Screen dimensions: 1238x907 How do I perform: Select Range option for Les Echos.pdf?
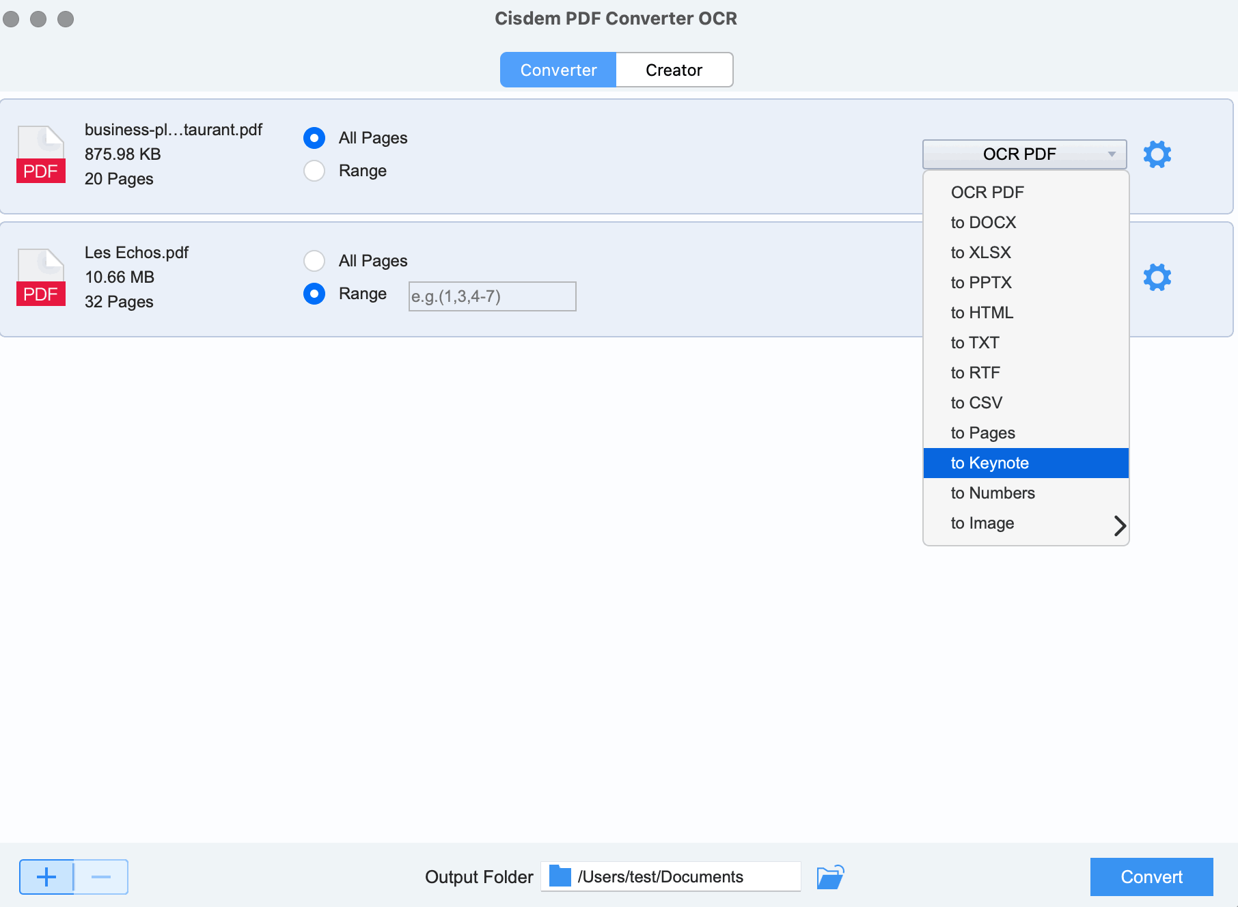pos(314,294)
